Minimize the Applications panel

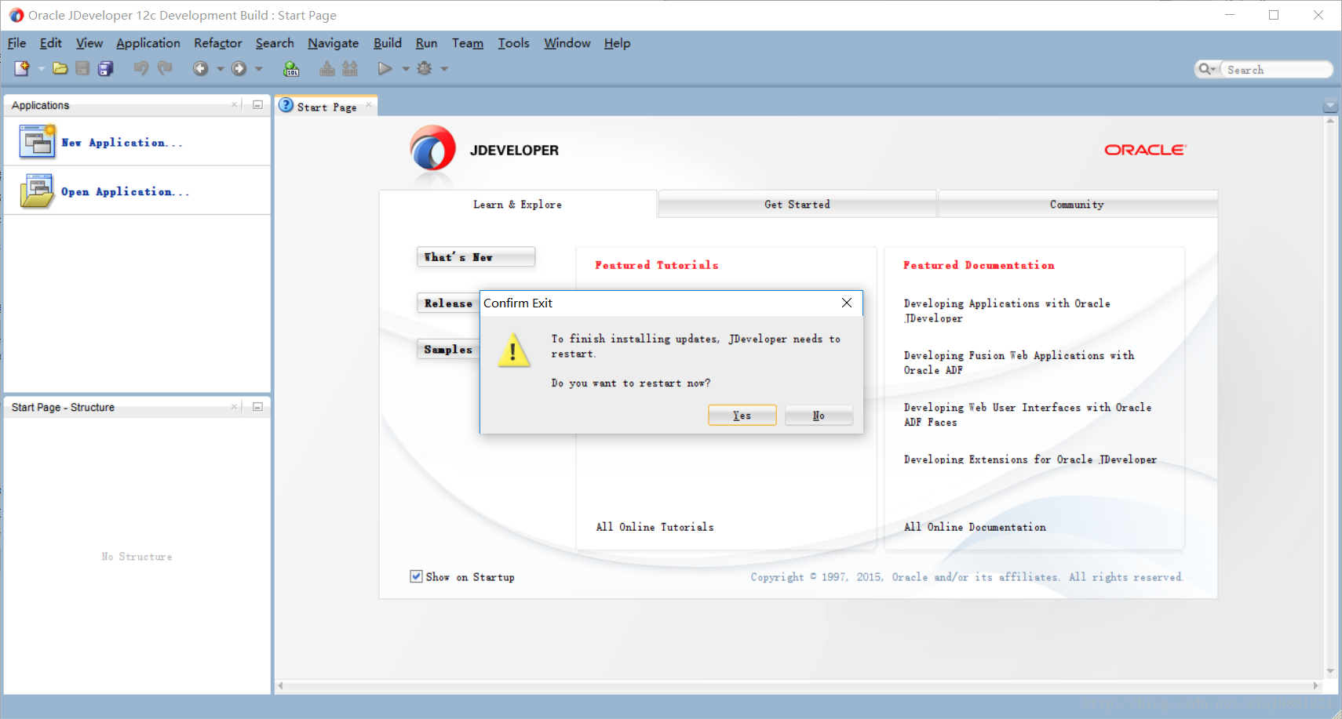tap(257, 105)
